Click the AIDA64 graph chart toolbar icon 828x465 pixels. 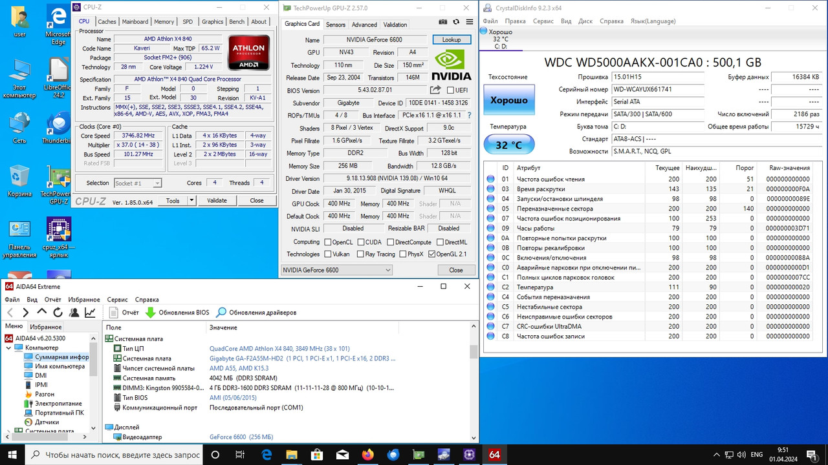90,313
